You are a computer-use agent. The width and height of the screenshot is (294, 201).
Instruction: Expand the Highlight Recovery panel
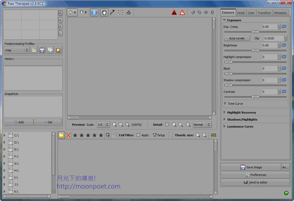point(224,113)
